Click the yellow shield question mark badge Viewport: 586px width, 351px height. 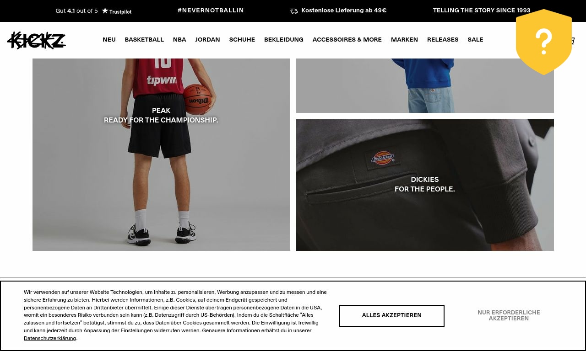[x=544, y=42]
